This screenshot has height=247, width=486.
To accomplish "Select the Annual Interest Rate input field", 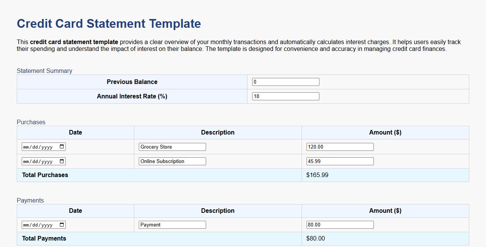I will pos(285,96).
